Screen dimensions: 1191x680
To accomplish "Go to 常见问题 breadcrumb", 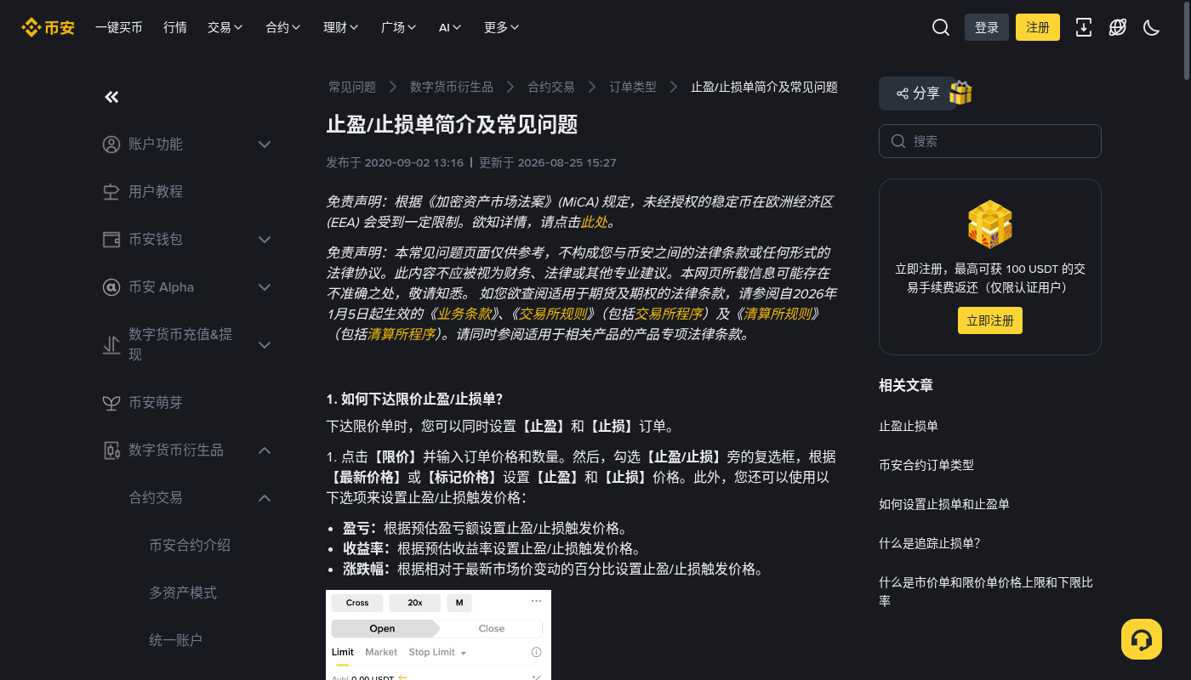I will coord(352,87).
